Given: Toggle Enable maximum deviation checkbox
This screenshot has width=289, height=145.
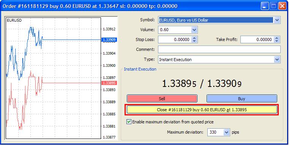Looking at the screenshot, I should [x=129, y=122].
